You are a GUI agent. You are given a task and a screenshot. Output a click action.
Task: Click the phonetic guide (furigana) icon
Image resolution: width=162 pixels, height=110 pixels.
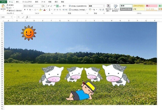[x=50, y=10]
